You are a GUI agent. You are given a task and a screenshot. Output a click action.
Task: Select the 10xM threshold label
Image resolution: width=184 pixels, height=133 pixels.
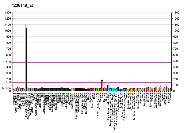tap(8, 62)
